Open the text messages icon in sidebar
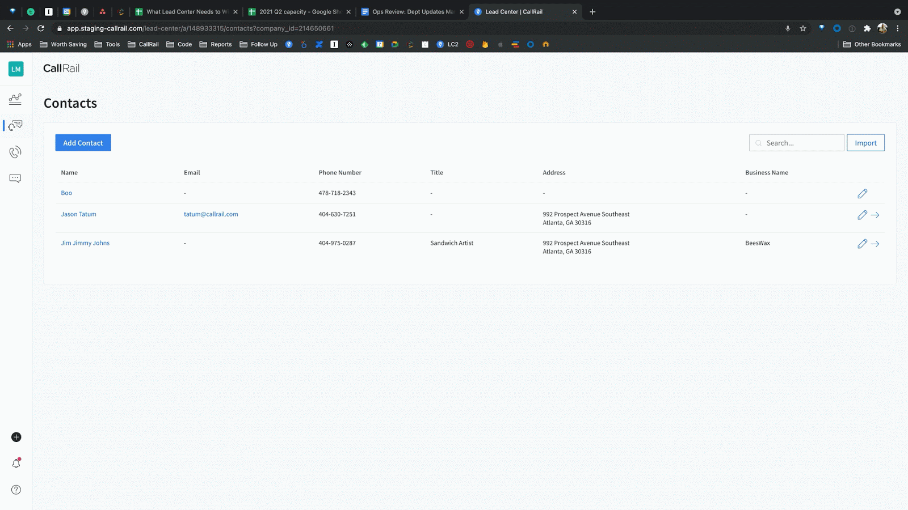The width and height of the screenshot is (908, 510). [x=15, y=178]
